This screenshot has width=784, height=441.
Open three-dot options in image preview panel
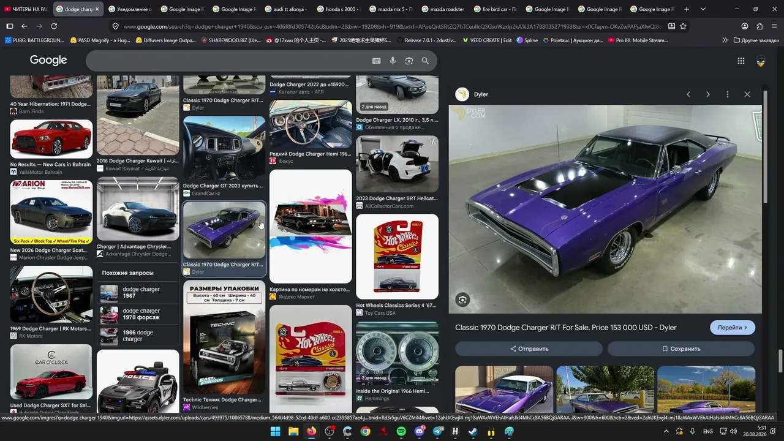click(728, 94)
